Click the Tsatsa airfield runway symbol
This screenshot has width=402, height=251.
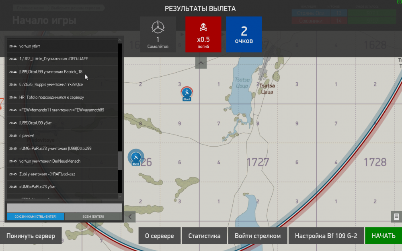(265, 67)
